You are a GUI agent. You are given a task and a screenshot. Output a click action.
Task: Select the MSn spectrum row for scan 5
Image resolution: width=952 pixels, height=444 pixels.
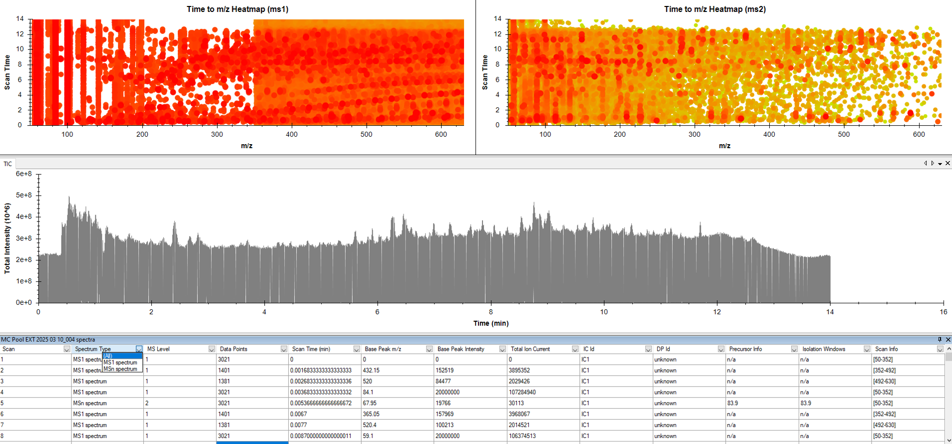pos(90,403)
